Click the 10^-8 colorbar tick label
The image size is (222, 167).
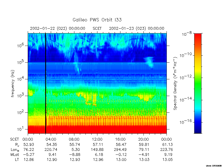click(186, 34)
